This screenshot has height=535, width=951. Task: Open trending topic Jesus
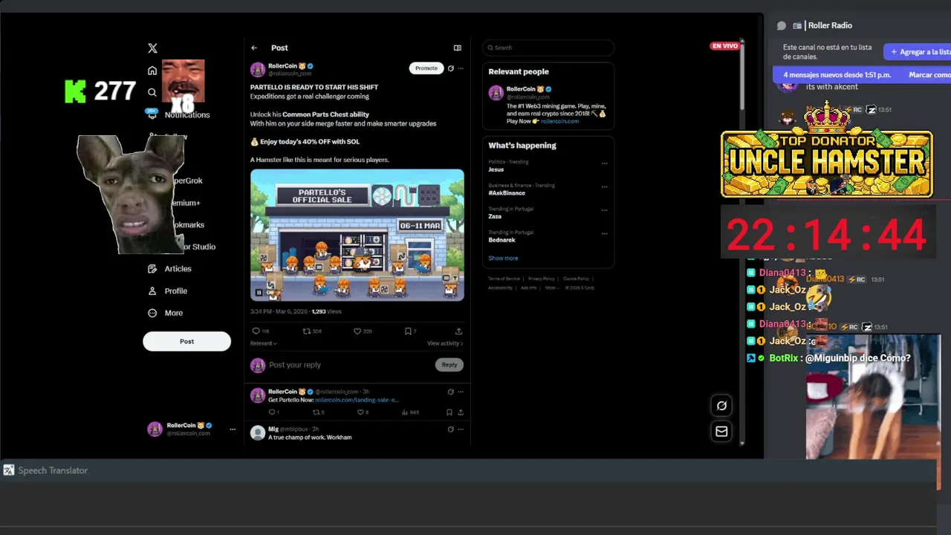(496, 169)
